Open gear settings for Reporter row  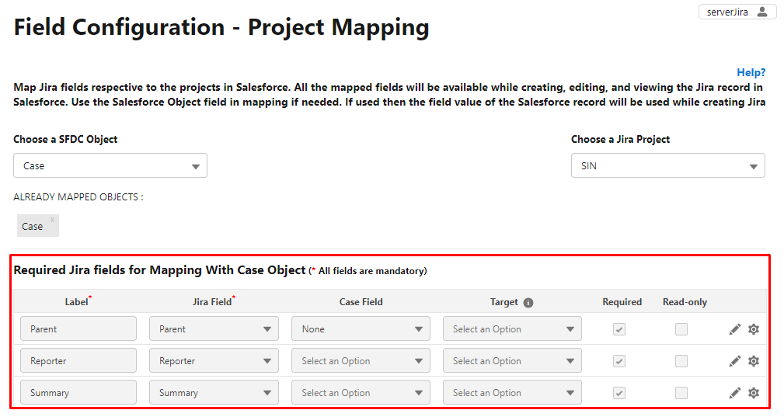coord(754,361)
